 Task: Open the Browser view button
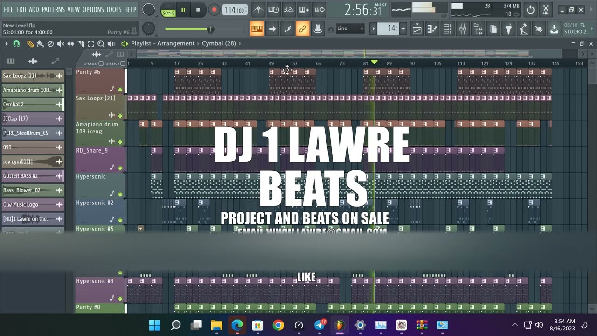click(x=478, y=29)
